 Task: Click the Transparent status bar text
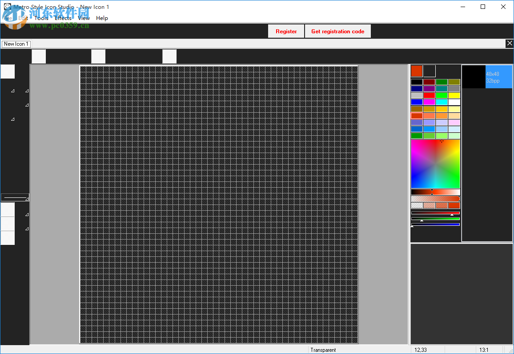tap(323, 350)
